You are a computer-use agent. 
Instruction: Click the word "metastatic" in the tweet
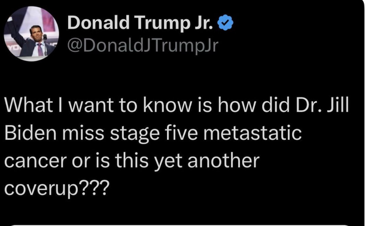(253, 133)
